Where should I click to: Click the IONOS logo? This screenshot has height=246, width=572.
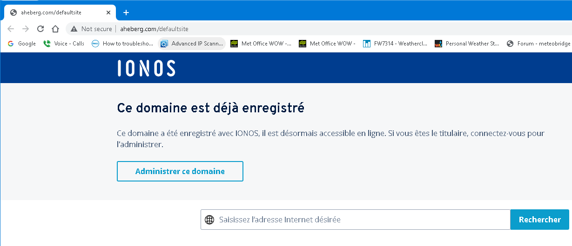[x=146, y=68]
